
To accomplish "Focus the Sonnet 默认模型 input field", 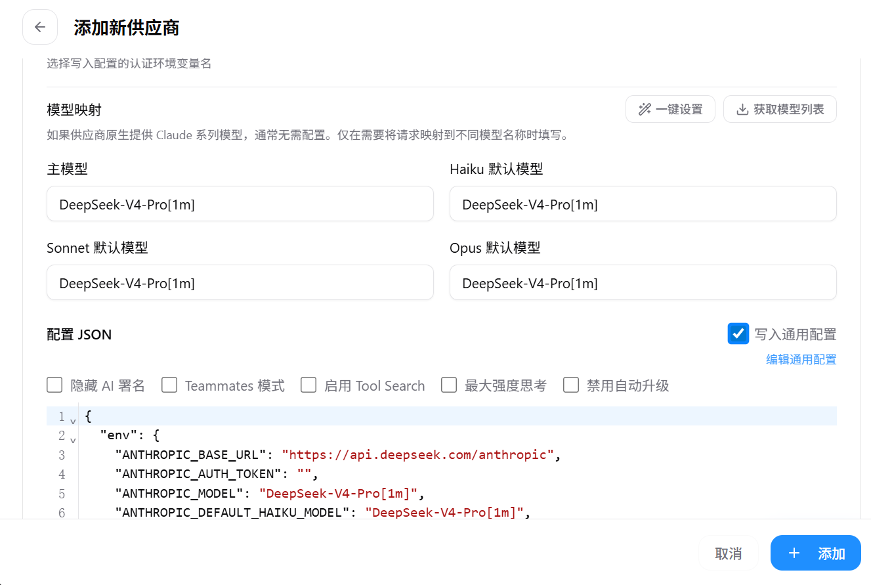I will [240, 282].
